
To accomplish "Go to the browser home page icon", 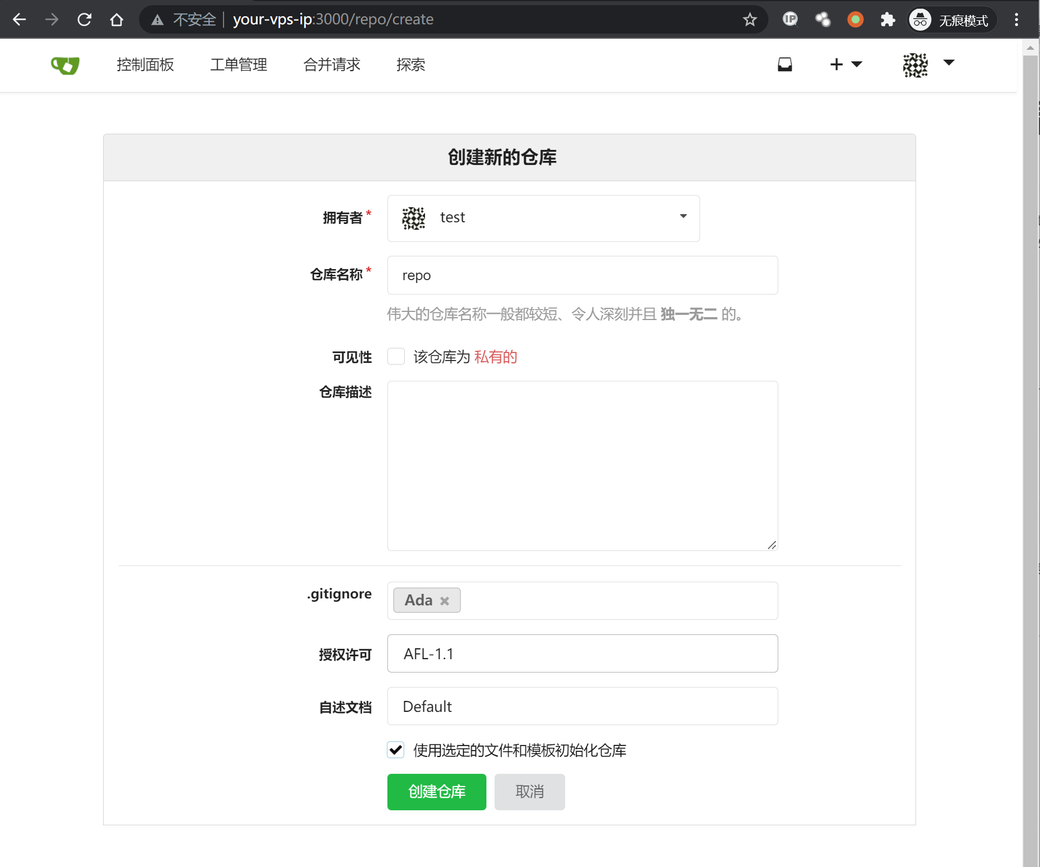I will click(x=116, y=20).
